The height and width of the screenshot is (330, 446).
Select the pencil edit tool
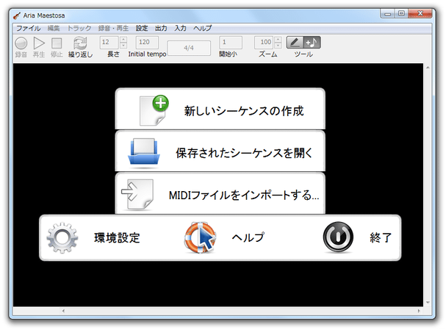pos(295,43)
